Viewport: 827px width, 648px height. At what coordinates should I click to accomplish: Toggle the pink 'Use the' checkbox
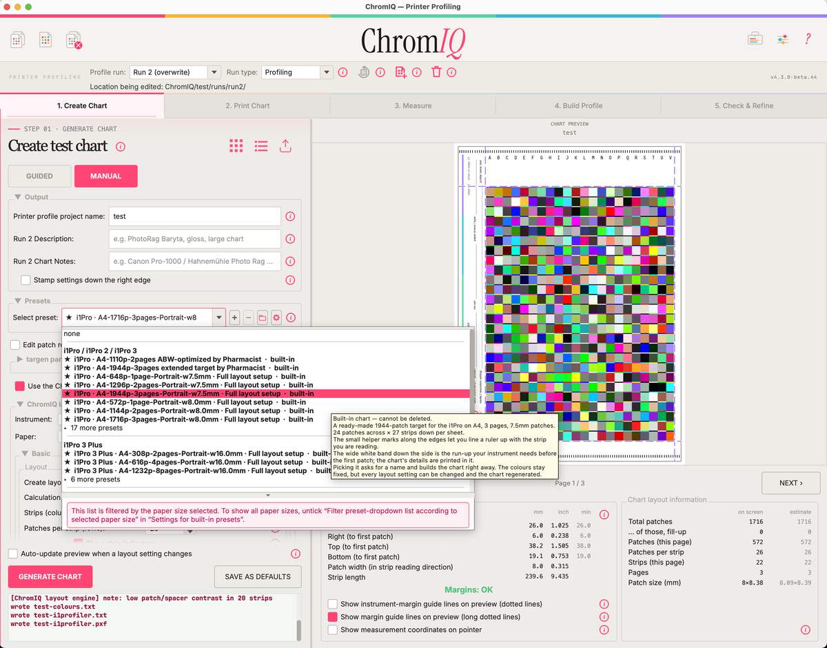(20, 386)
